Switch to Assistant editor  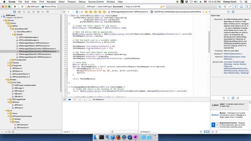click(225, 7)
